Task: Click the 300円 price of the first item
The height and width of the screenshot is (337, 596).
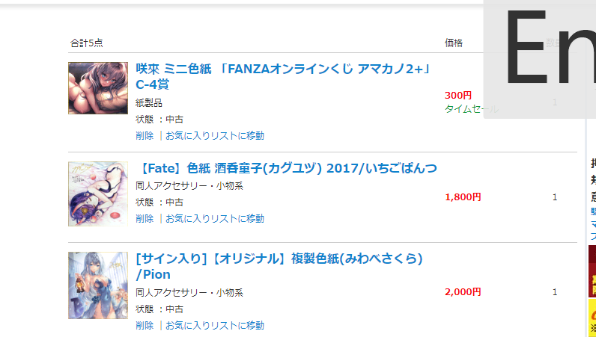Action: [x=458, y=96]
